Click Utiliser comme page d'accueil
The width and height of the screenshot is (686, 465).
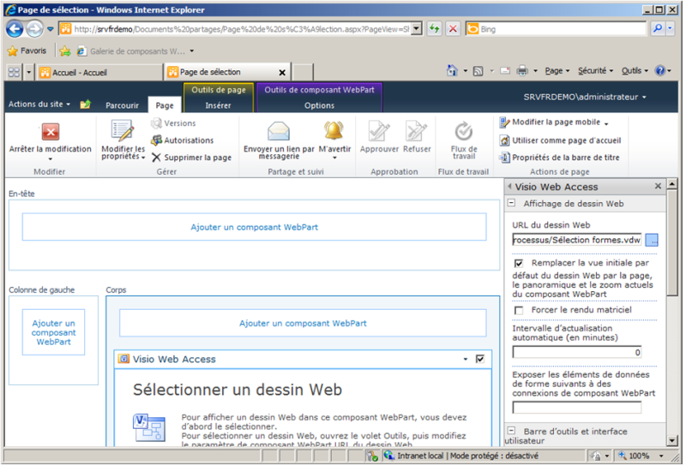click(561, 140)
